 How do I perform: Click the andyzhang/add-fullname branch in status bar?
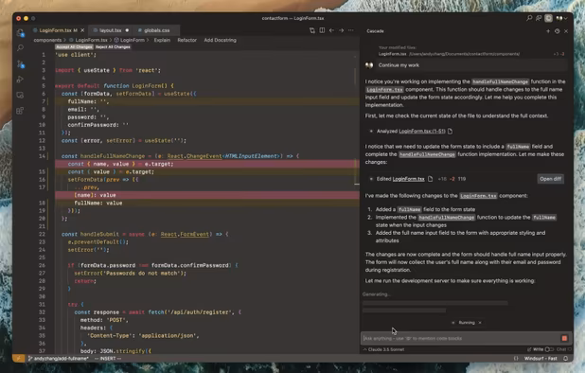58,359
